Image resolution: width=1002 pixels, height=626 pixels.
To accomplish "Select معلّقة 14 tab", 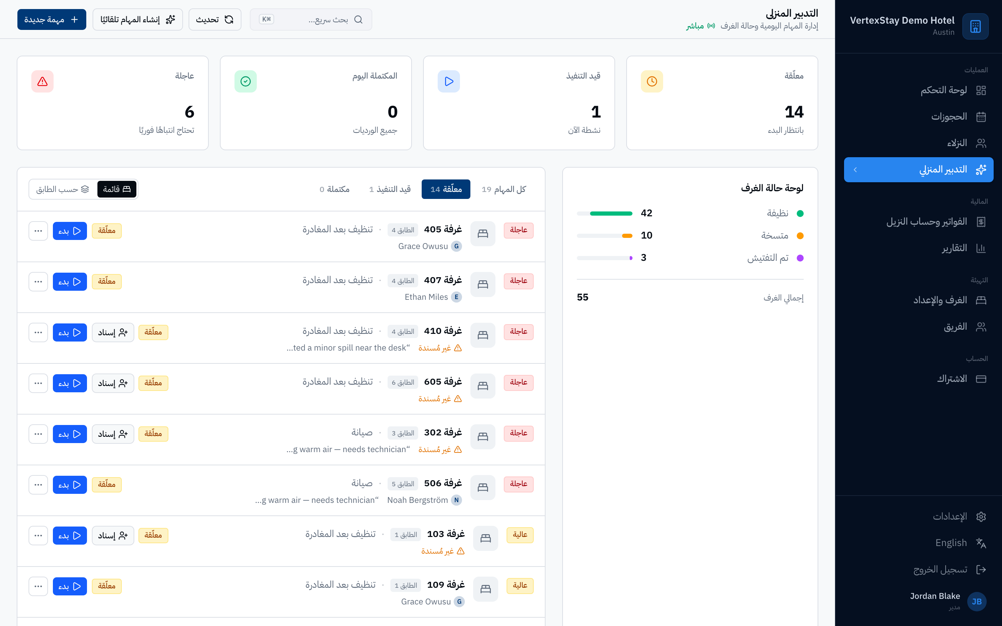I will [446, 189].
